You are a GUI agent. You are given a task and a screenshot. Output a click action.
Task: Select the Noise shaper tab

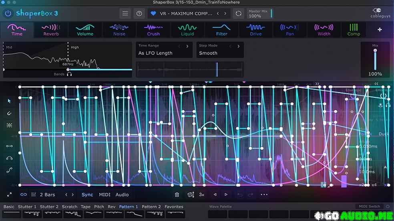coord(119,30)
